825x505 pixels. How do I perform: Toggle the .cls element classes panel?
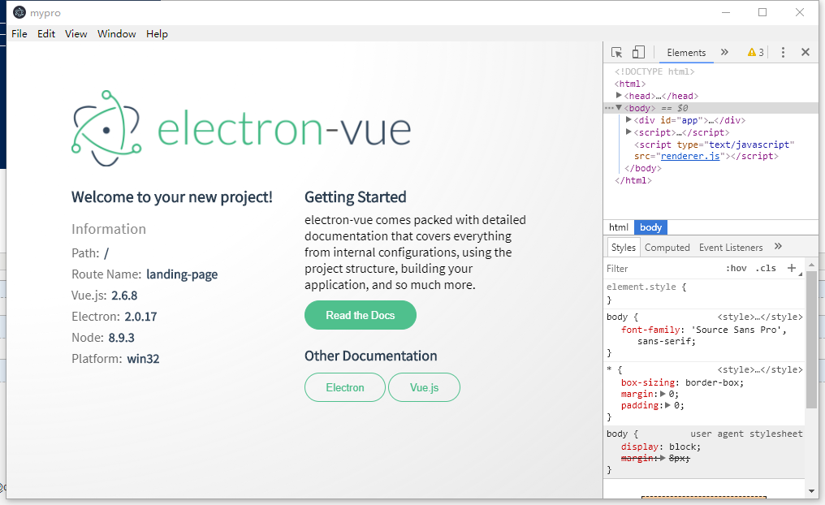[x=766, y=268]
